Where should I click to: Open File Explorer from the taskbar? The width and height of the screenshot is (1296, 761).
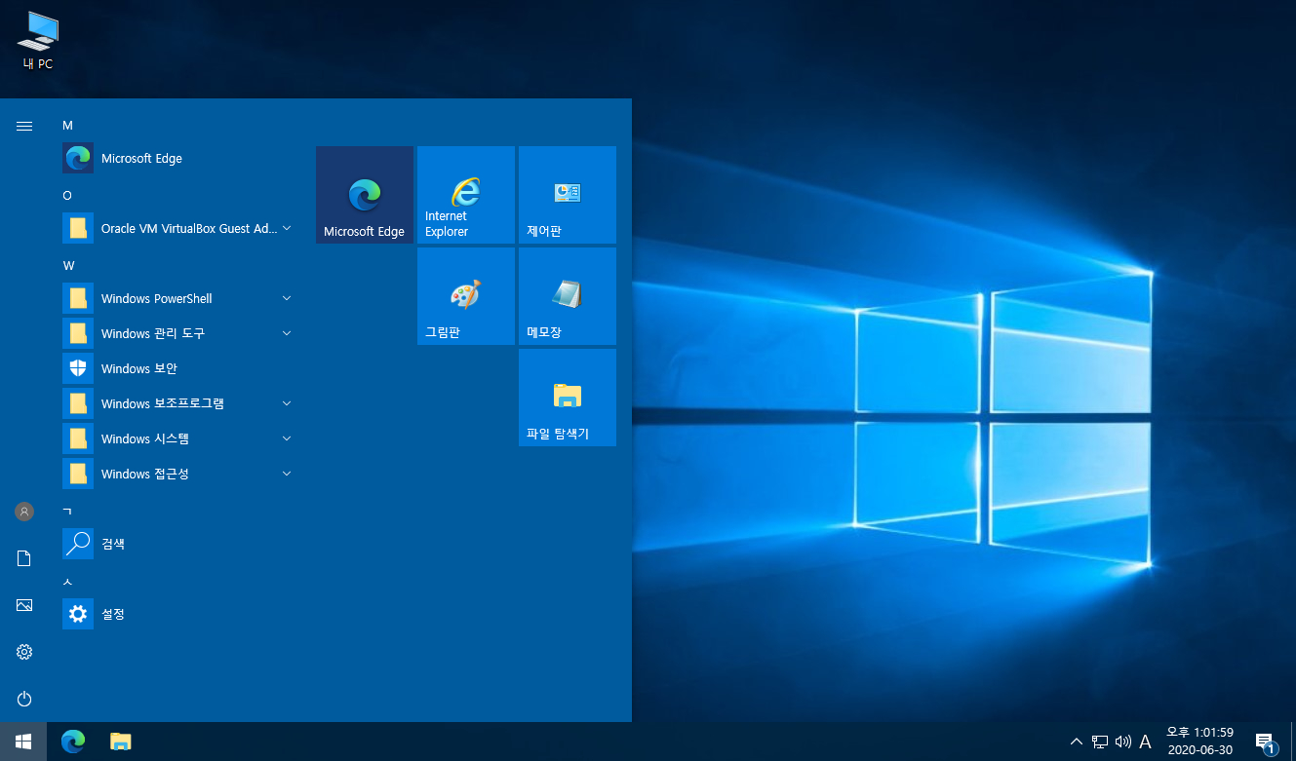[x=120, y=742]
